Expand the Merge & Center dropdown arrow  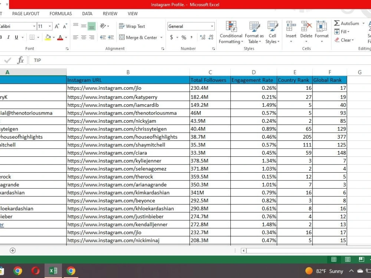point(161,37)
